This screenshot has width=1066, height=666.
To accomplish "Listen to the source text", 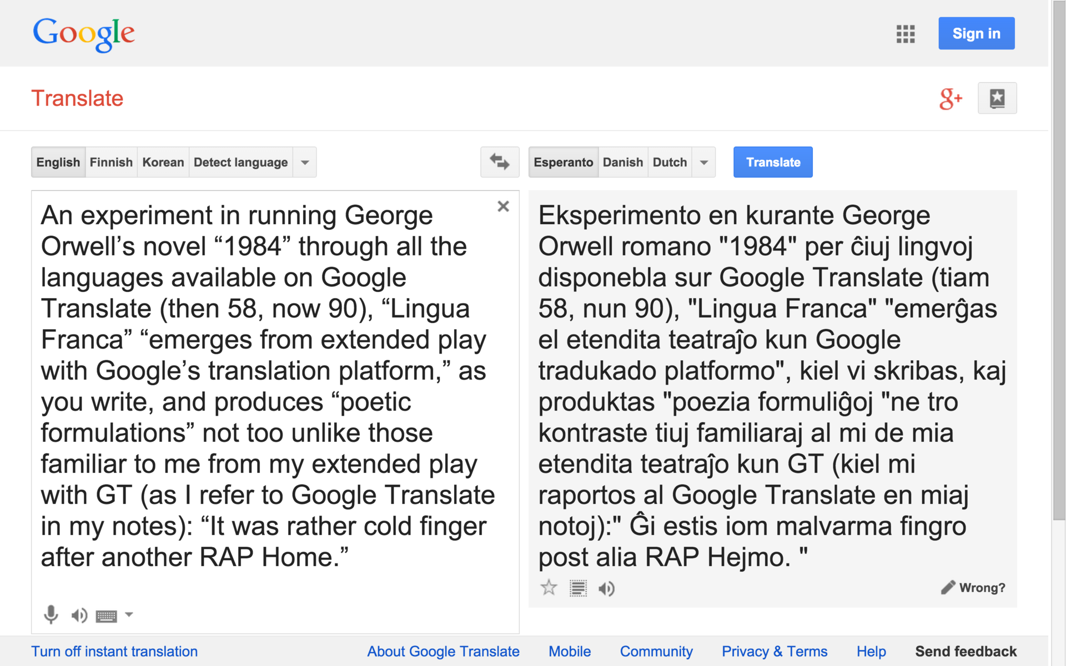I will (79, 615).
